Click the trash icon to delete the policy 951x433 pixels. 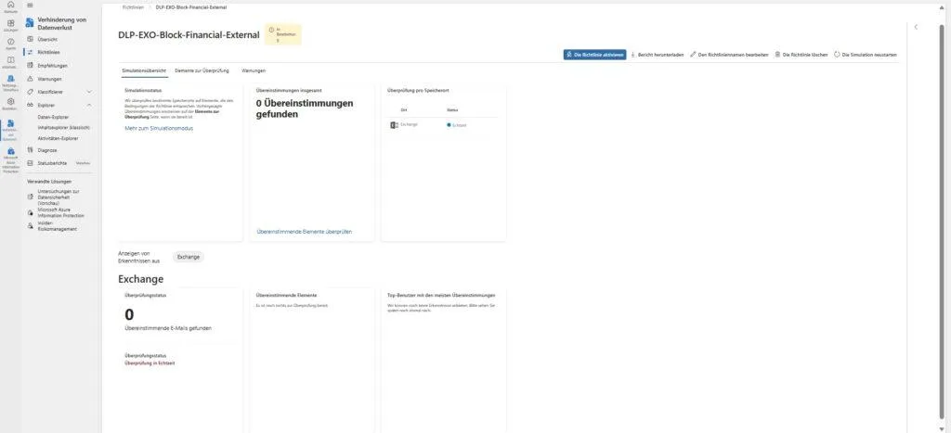coord(777,55)
